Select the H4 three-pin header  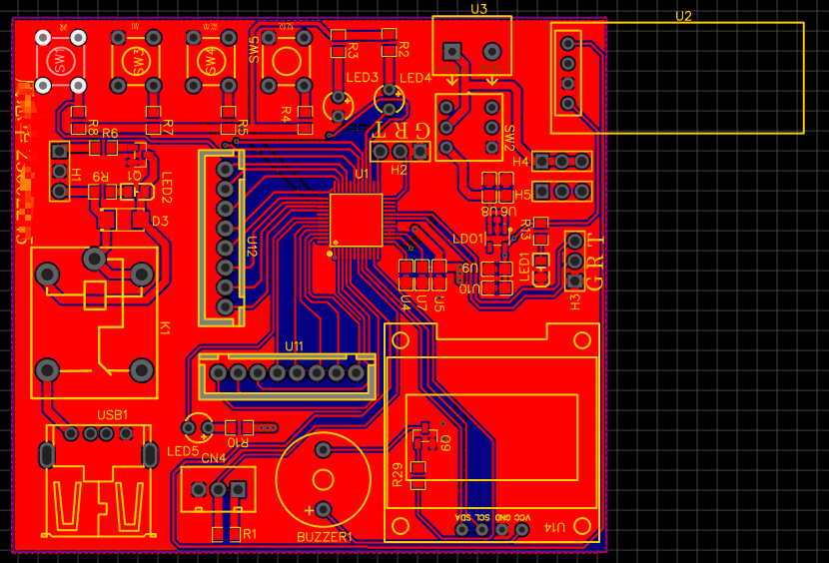[x=561, y=161]
